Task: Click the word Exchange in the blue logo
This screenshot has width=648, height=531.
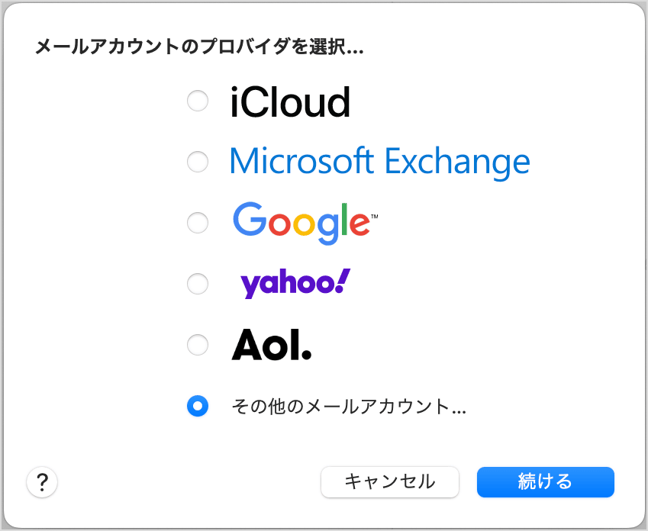Action: [456, 162]
